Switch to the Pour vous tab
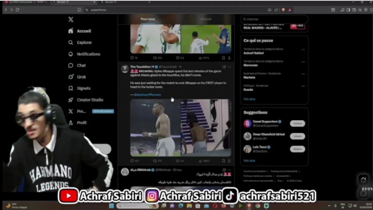Image resolution: width=373 pixels, height=210 pixels. 148,19
